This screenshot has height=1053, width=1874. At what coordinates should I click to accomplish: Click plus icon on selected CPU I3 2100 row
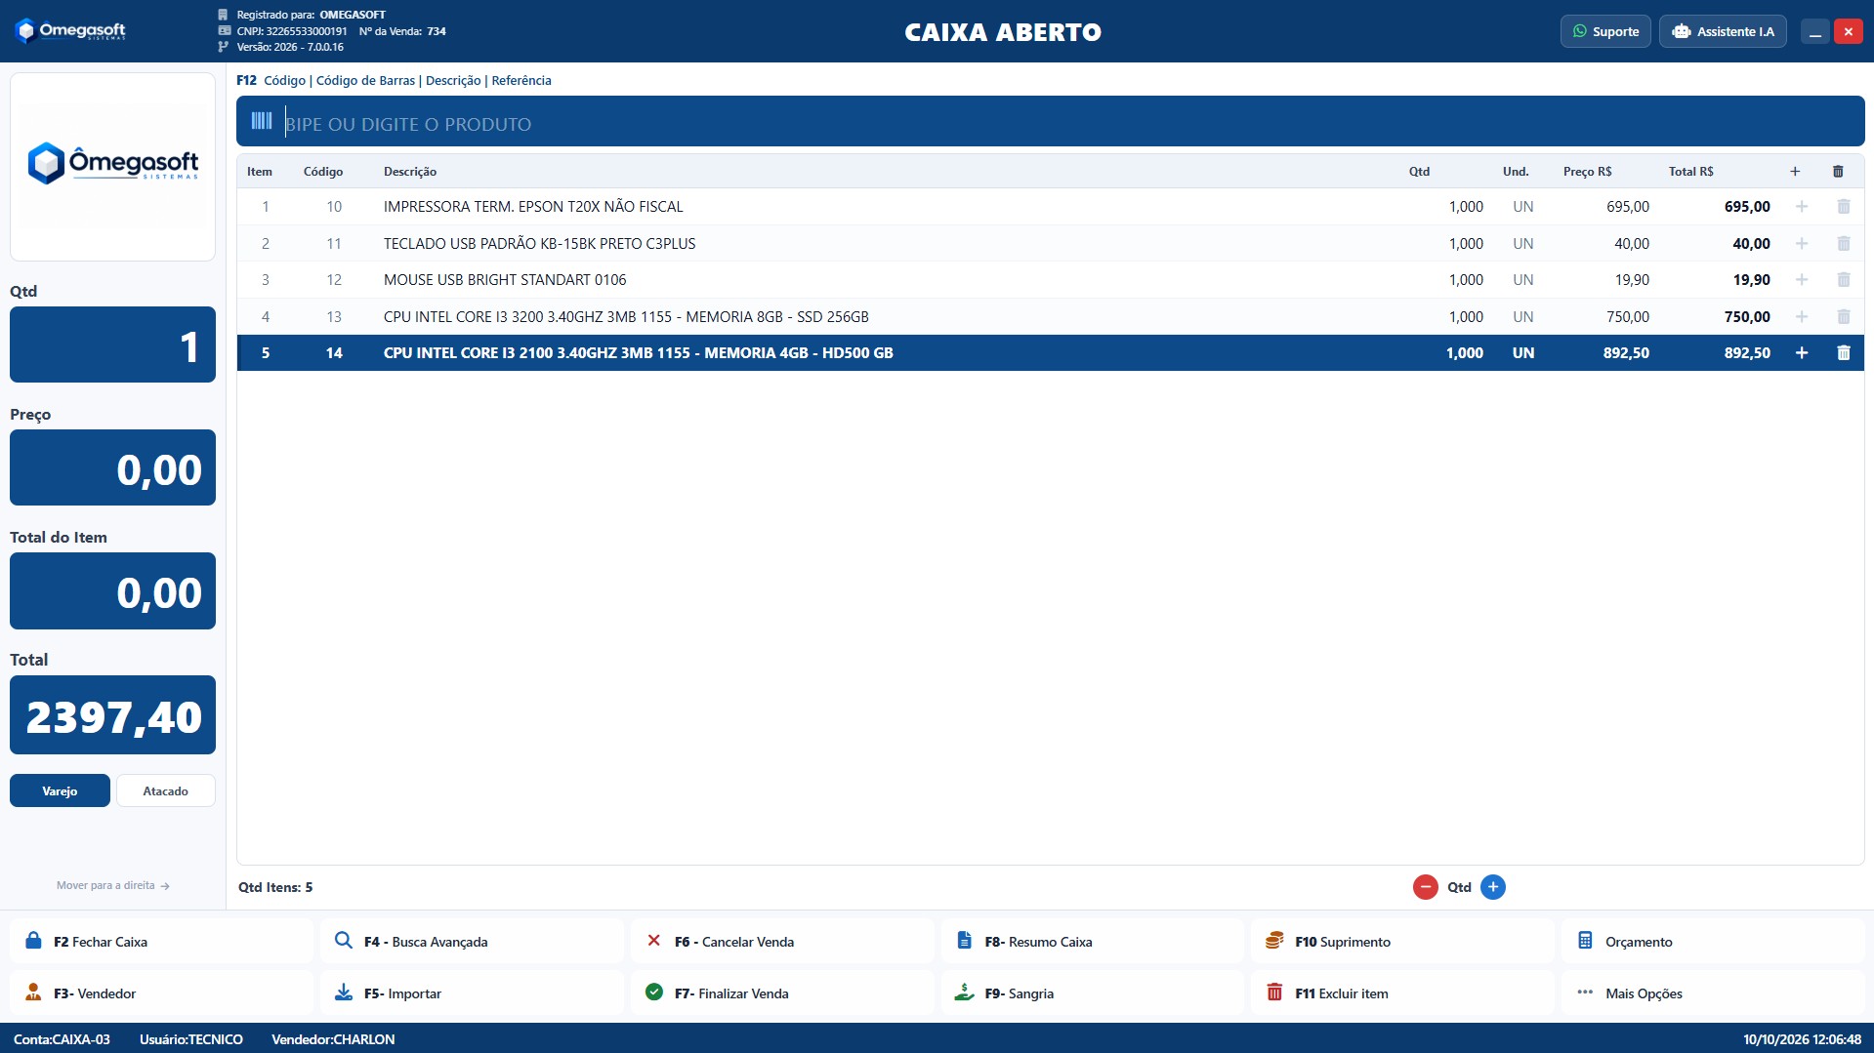point(1802,353)
